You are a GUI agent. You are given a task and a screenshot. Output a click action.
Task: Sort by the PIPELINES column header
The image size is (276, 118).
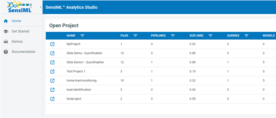(158, 36)
